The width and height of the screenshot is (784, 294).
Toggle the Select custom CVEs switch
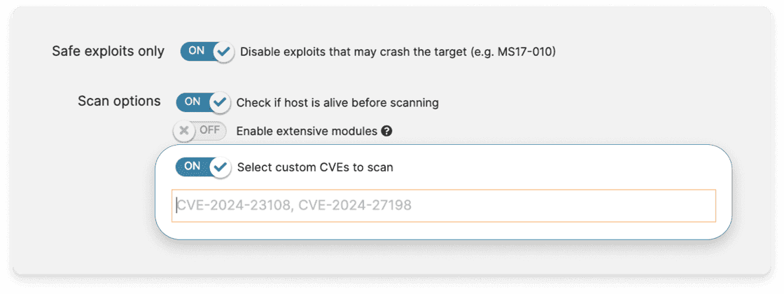[x=203, y=167]
